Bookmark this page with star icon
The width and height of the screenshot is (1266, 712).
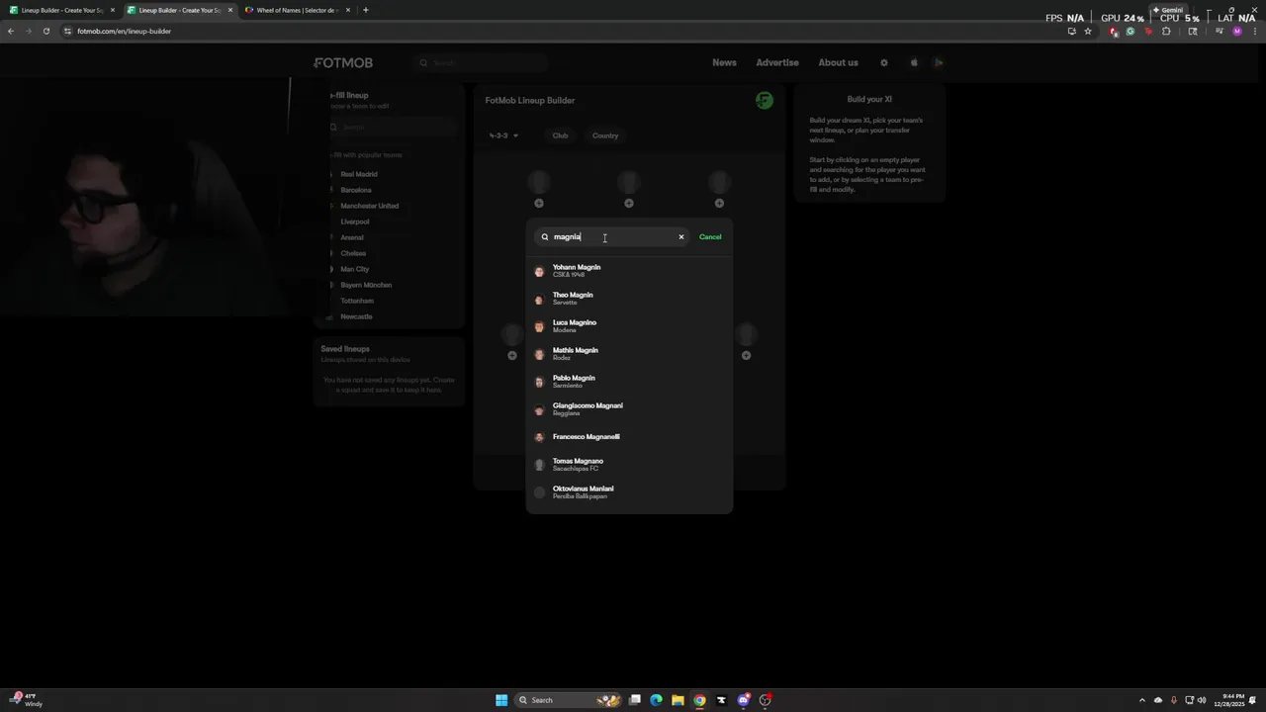(1088, 31)
